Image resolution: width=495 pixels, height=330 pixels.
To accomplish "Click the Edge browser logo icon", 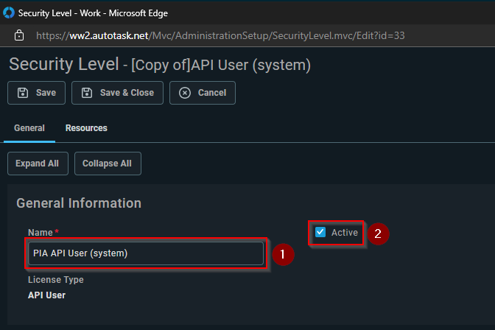I will click(9, 13).
